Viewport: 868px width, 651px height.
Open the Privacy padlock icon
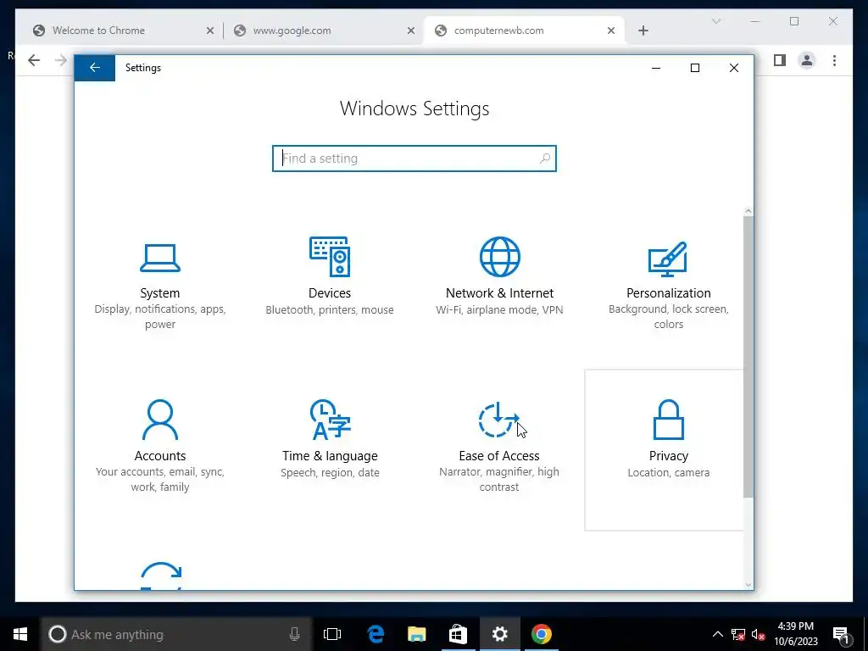668,420
